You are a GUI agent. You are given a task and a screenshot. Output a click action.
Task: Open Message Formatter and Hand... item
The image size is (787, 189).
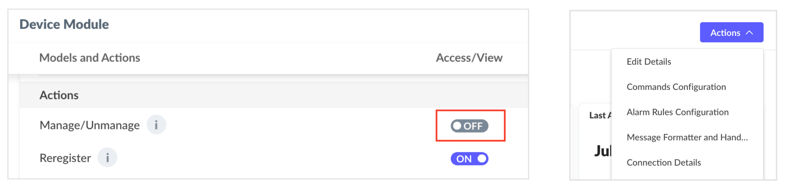pos(687,137)
